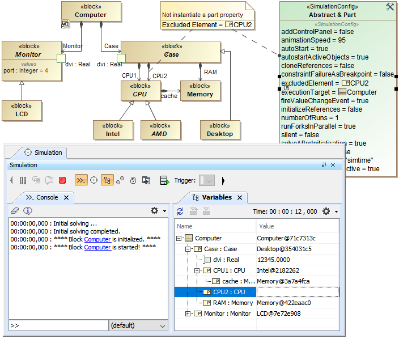Clear the console with eraser icon
The width and height of the screenshot is (399, 339).
(15, 211)
